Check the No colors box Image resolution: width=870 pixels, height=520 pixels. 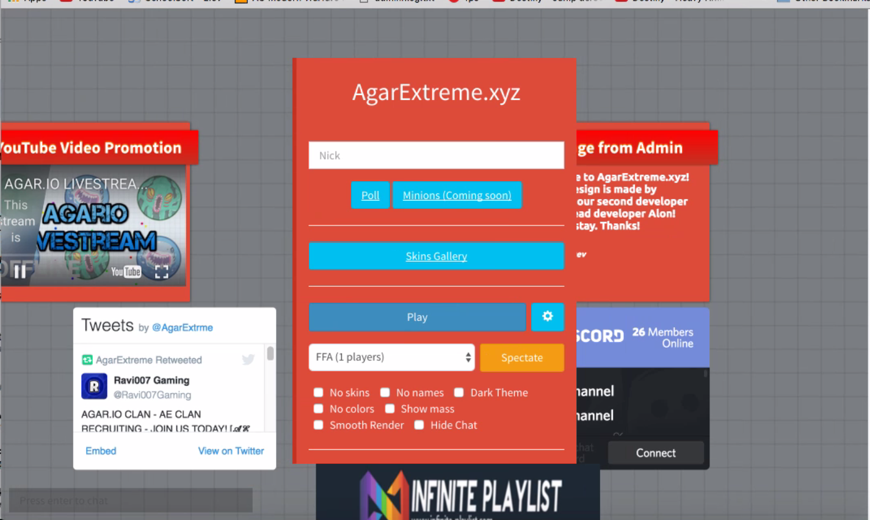coord(318,409)
